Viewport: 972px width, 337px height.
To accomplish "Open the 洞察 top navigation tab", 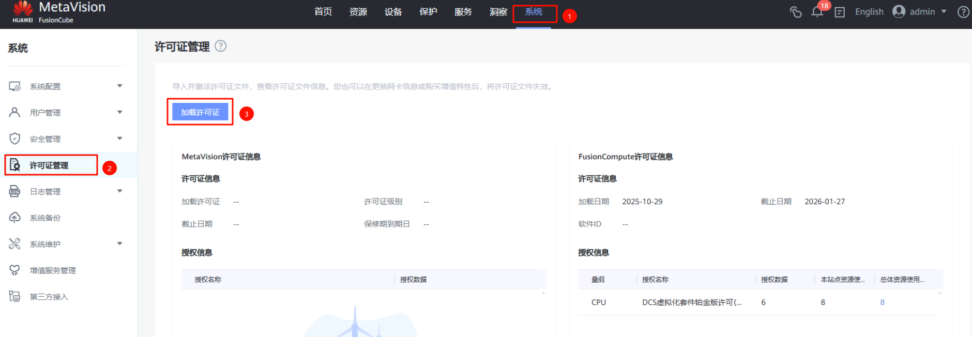I will [x=498, y=12].
